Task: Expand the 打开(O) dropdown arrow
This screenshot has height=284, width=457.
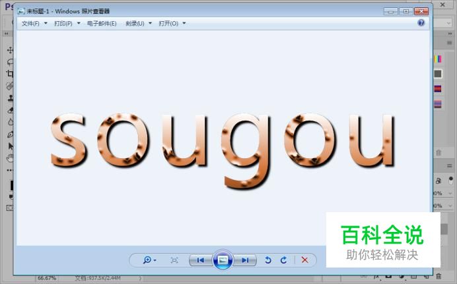Action: click(x=184, y=23)
